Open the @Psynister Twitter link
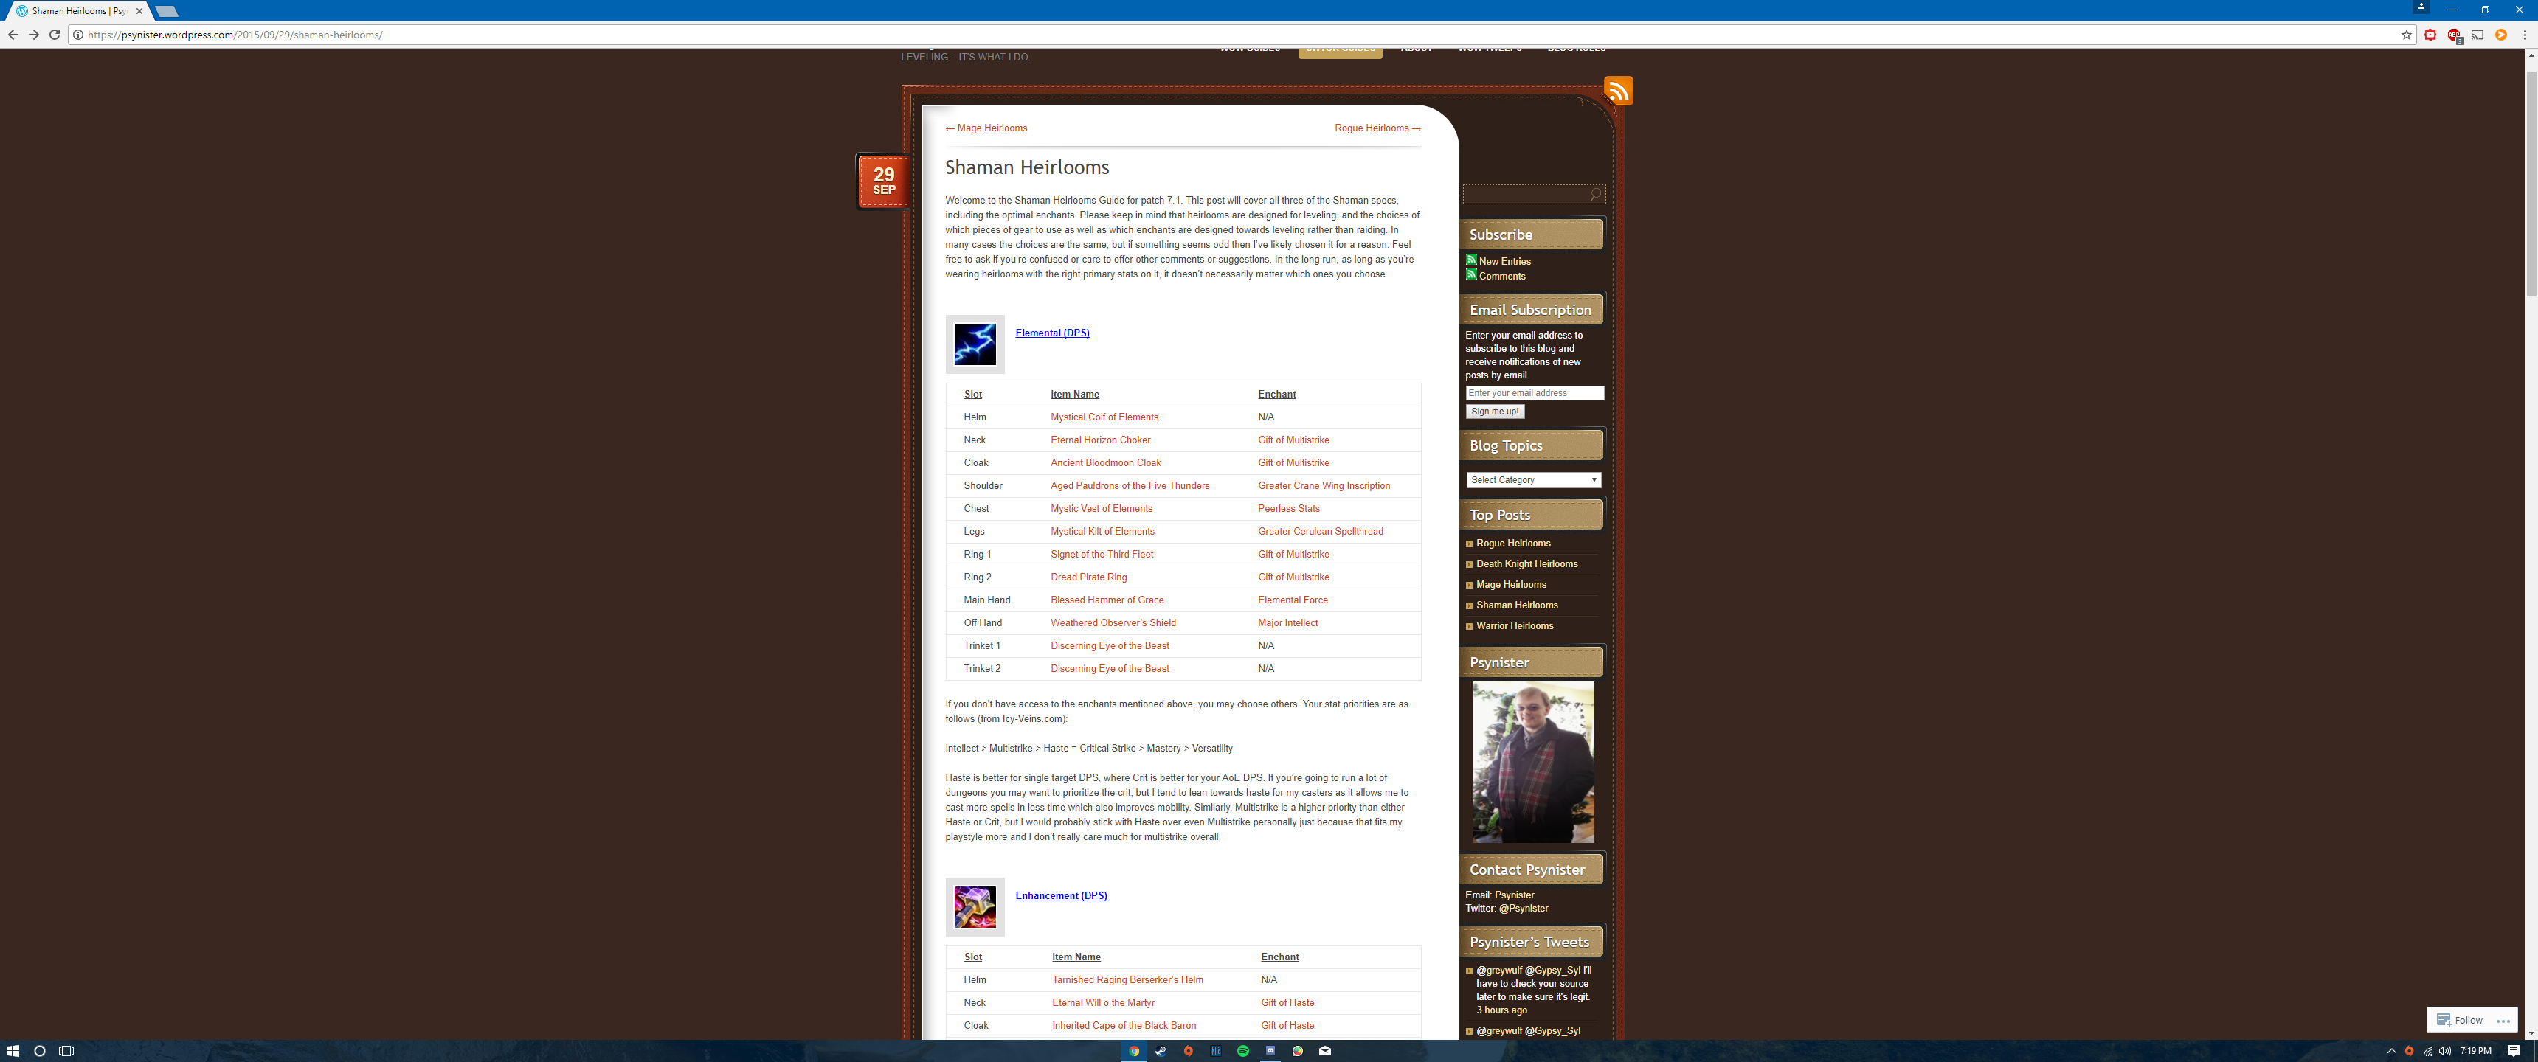 coord(1522,909)
